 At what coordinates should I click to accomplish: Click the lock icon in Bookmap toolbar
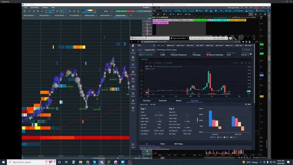(78, 11)
